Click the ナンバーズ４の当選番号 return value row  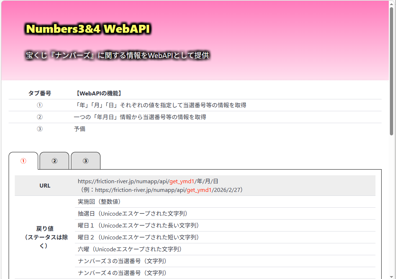click(122, 273)
